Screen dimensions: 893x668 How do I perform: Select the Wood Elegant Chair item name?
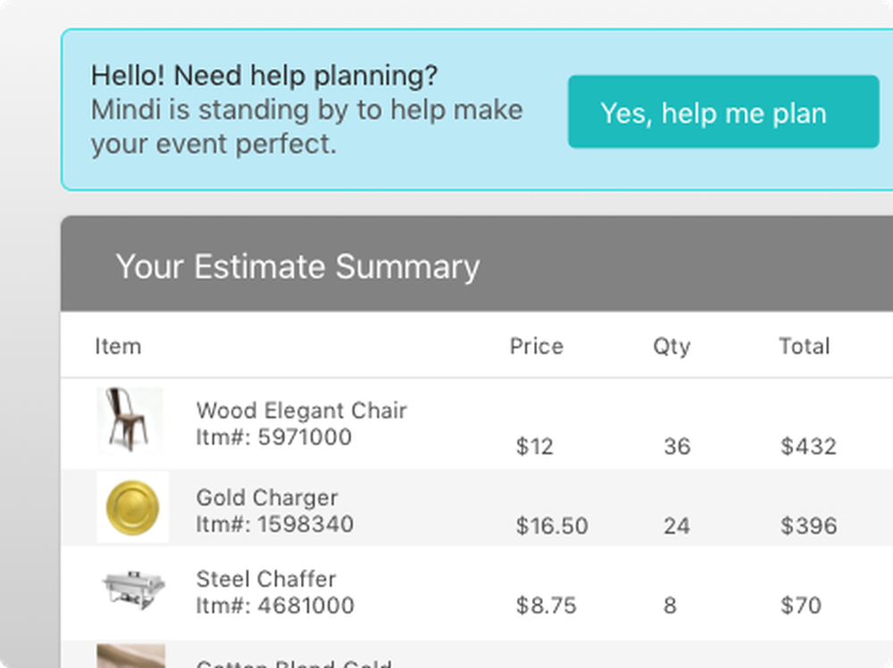302,410
